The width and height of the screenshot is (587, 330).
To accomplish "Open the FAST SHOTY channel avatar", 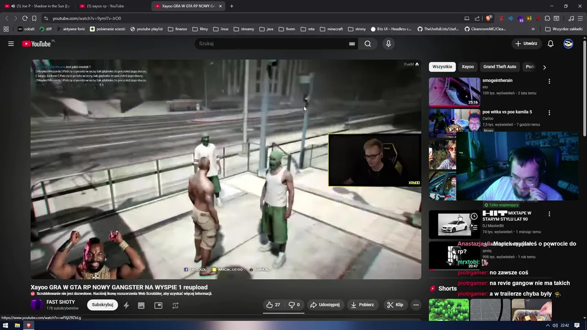I will click(x=37, y=305).
